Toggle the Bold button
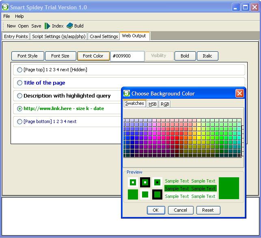Viewport: 261px width, 238px height. (x=185, y=56)
